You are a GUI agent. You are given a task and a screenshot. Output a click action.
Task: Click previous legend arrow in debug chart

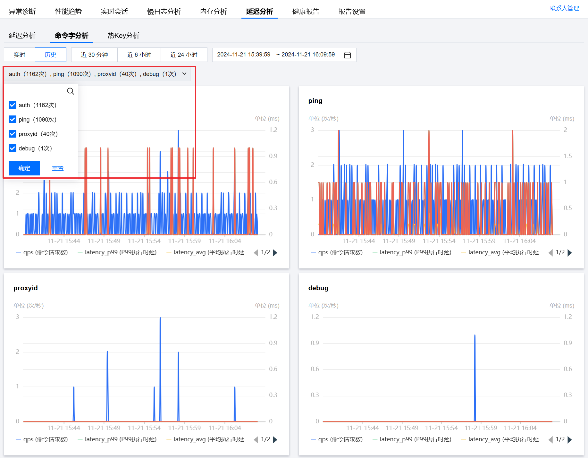[x=550, y=440]
